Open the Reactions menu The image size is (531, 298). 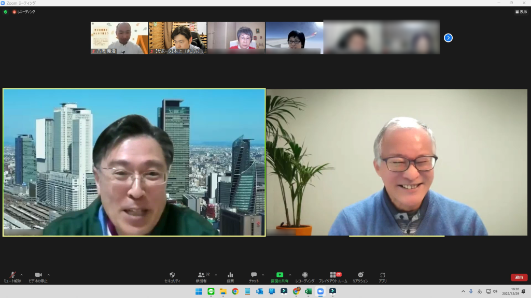pyautogui.click(x=360, y=277)
